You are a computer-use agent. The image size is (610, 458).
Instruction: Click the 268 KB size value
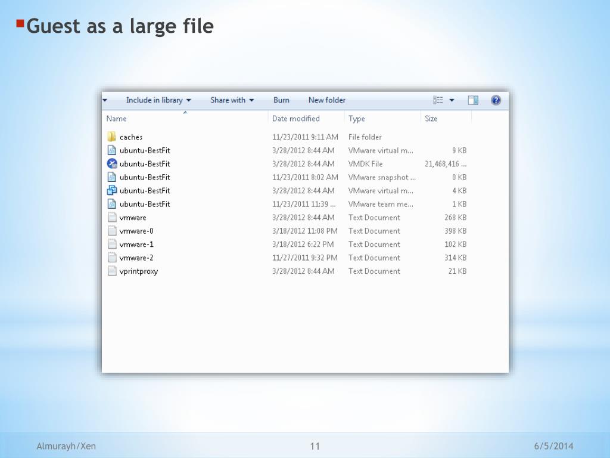455,217
